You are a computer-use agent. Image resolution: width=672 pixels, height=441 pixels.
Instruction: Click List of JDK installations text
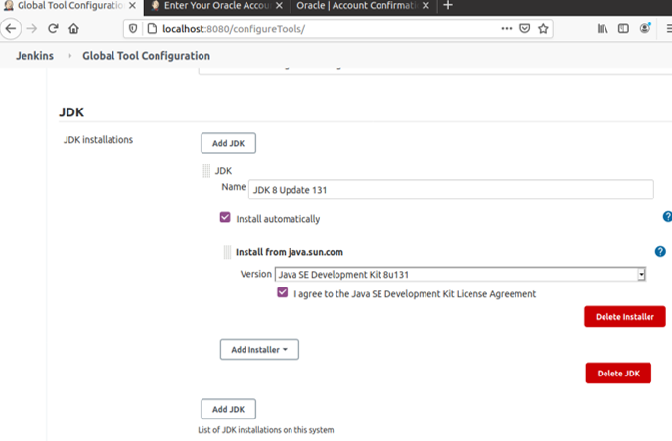266,430
